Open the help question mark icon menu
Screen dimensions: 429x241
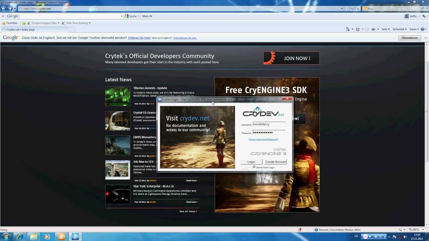coord(423,29)
